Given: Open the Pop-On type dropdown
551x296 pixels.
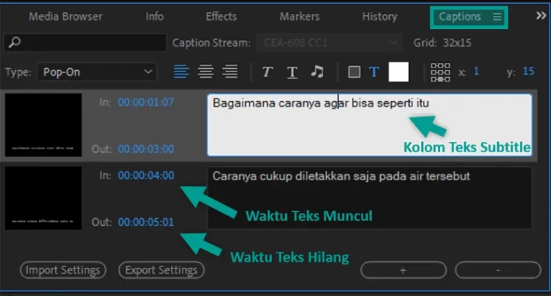Looking at the screenshot, I should tap(97, 72).
